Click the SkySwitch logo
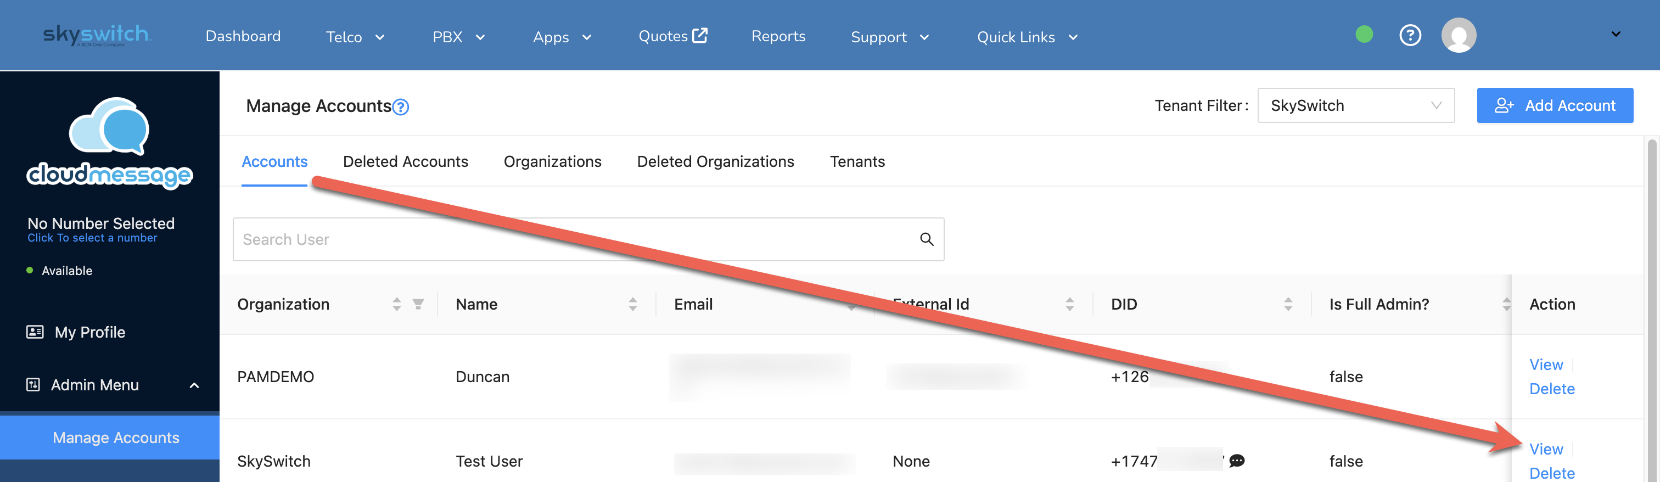The height and width of the screenshot is (482, 1660). [97, 35]
